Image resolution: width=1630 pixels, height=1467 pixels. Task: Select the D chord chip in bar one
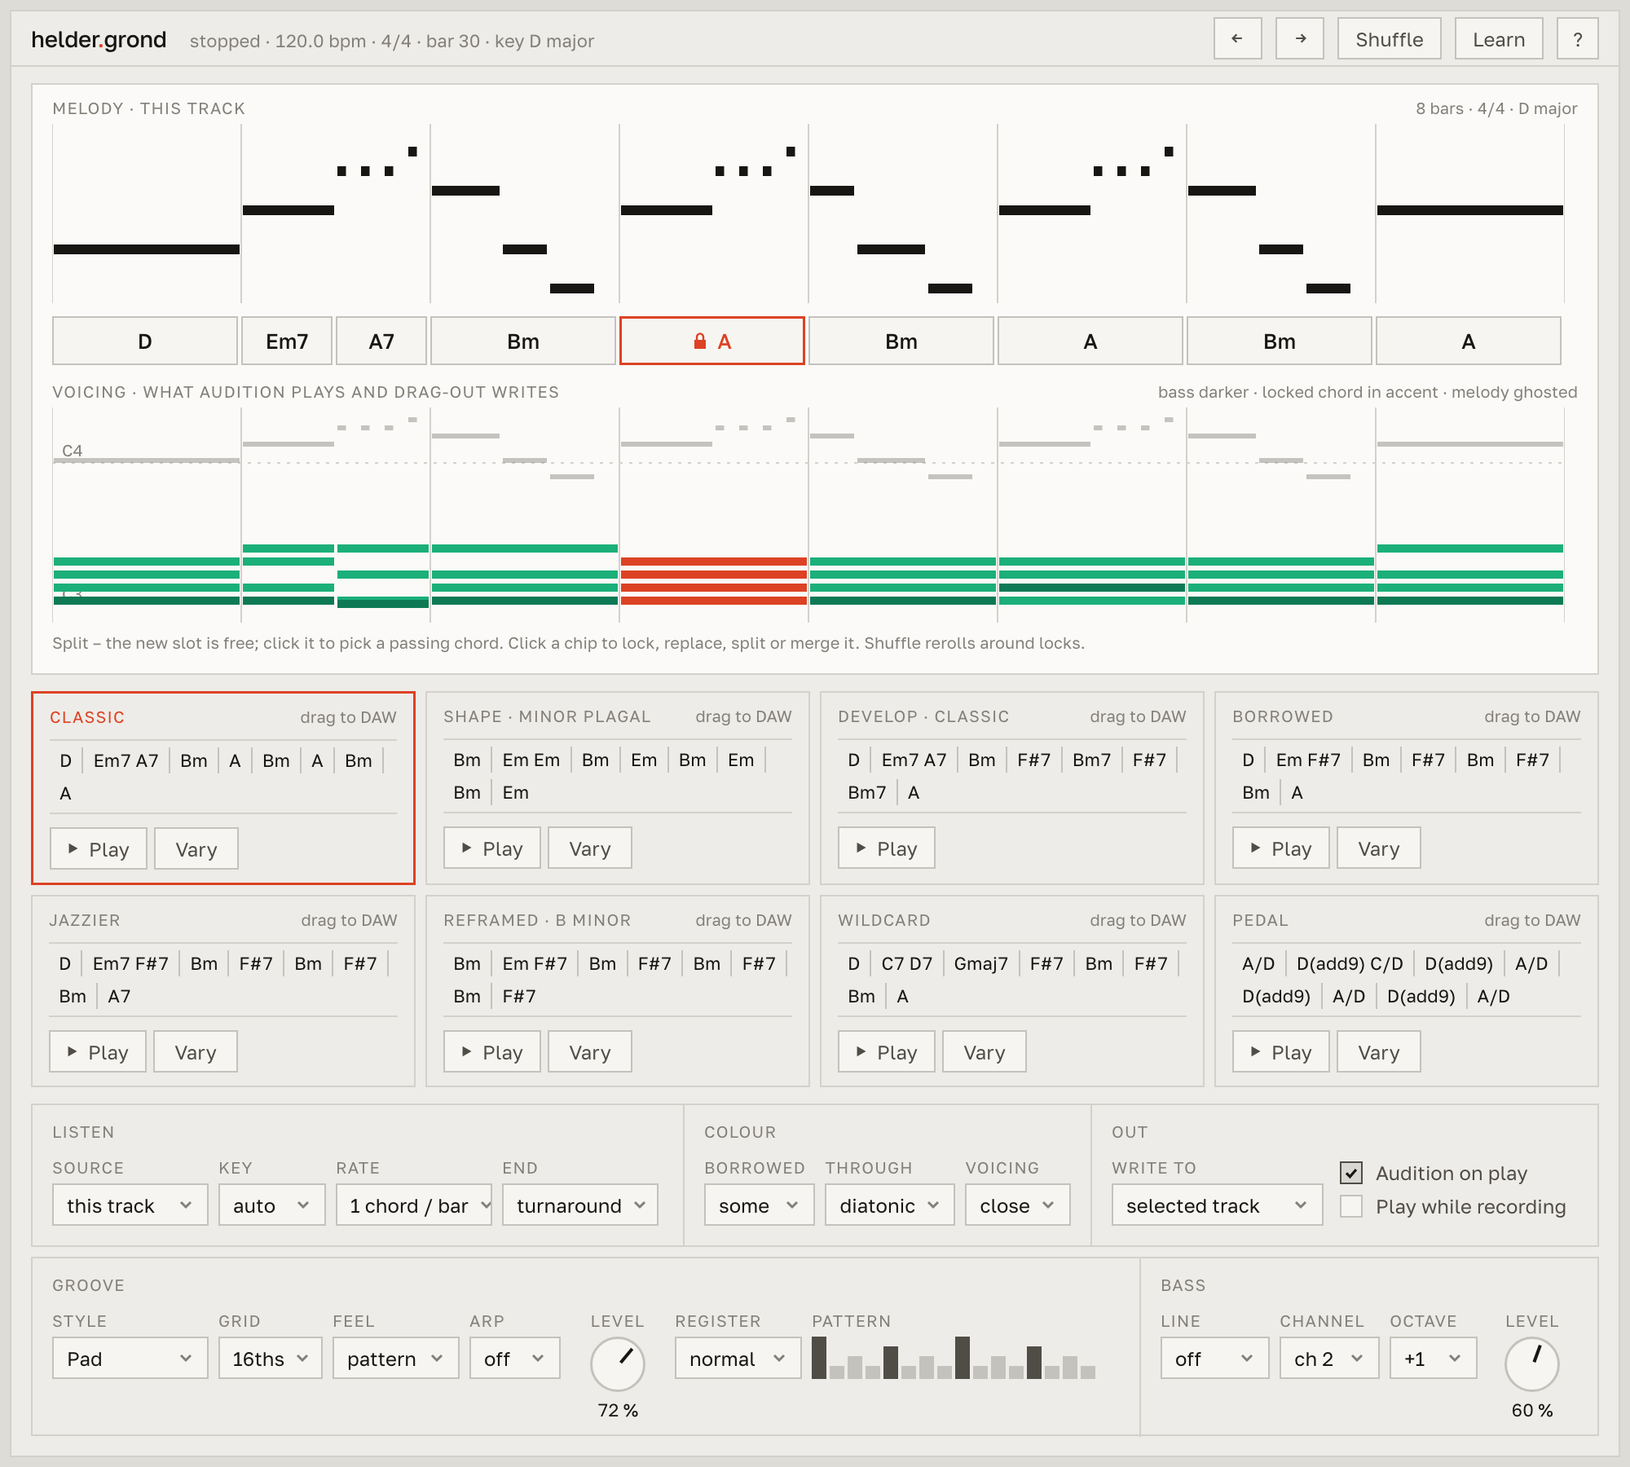click(x=145, y=341)
